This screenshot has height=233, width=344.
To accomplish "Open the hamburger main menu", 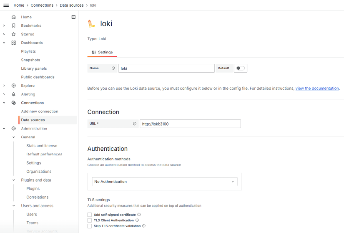I will click(6, 5).
